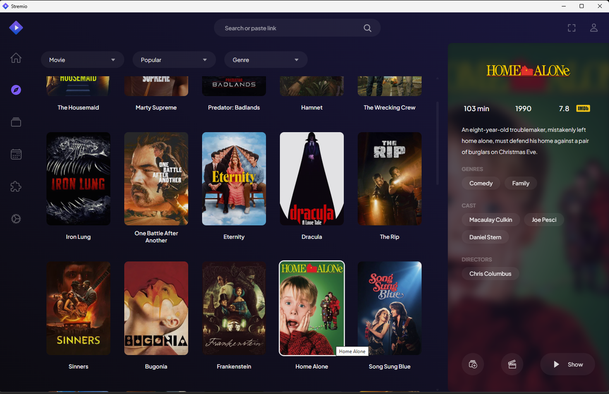Select the Iron Lung poster
Image resolution: width=609 pixels, height=394 pixels.
click(79, 179)
